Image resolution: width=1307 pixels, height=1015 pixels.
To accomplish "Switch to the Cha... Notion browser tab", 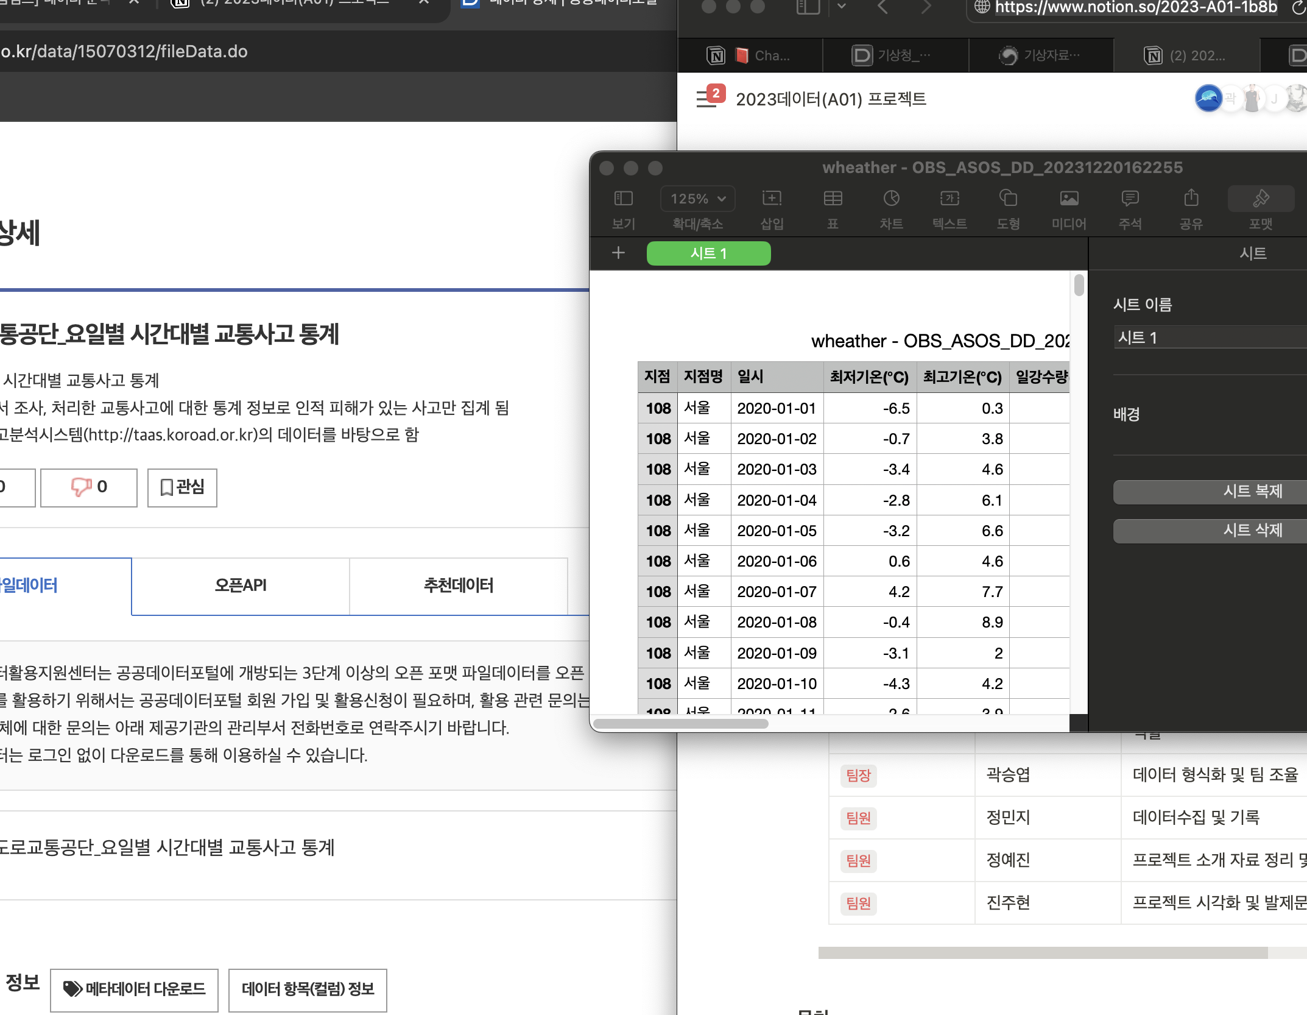I will pyautogui.click(x=750, y=55).
